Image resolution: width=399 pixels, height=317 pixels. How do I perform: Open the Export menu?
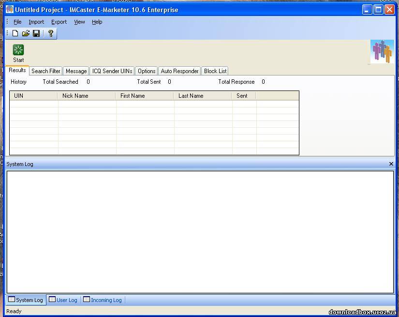pyautogui.click(x=59, y=22)
